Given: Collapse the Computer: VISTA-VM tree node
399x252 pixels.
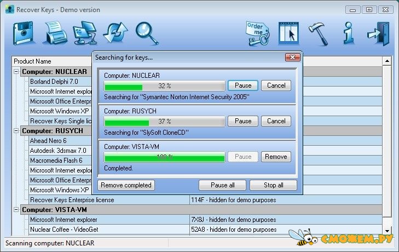Looking at the screenshot, I should click(16, 210).
